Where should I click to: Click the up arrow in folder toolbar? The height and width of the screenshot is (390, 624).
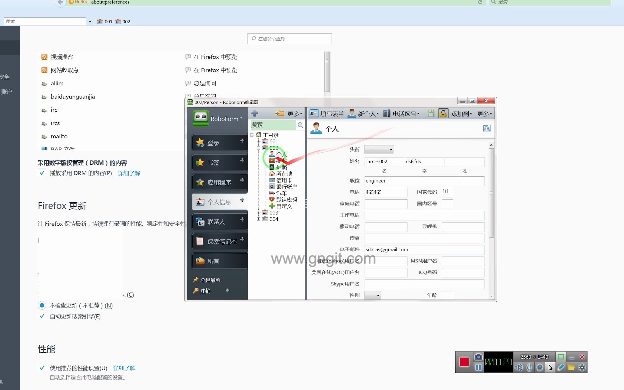click(254, 113)
